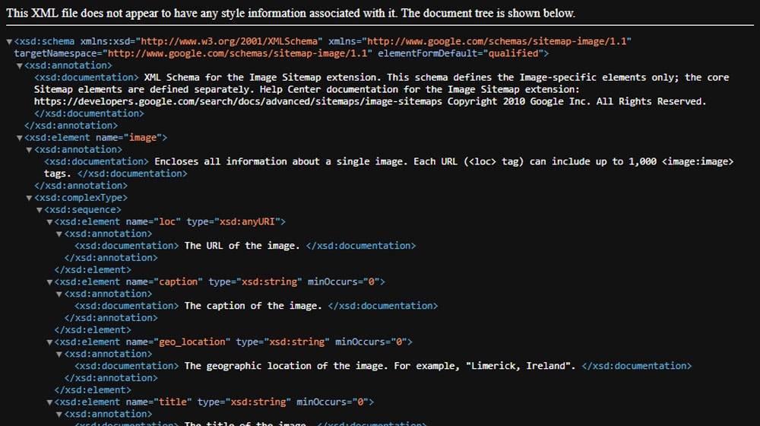Click the developers.google.com image-sitemaps URL text
The height and width of the screenshot is (426, 760).
(237, 101)
